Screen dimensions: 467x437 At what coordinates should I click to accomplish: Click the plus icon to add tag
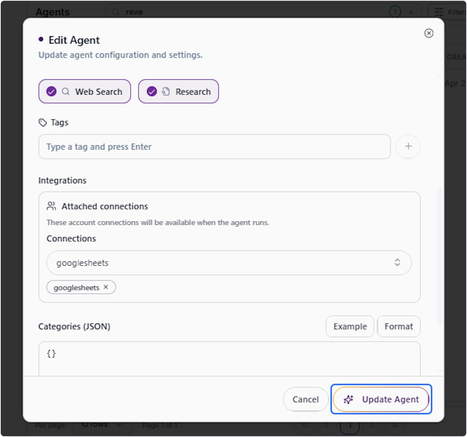click(x=408, y=147)
